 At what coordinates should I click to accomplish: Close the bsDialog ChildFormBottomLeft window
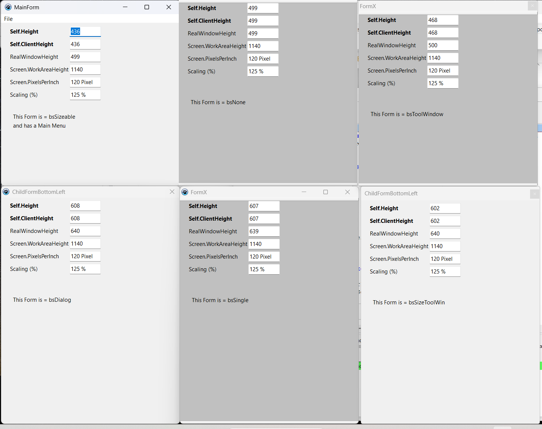[172, 192]
